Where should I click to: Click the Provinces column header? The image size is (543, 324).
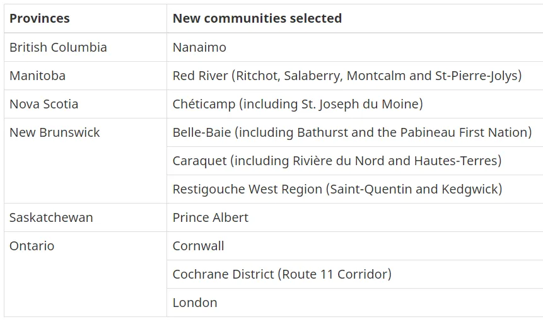point(40,18)
